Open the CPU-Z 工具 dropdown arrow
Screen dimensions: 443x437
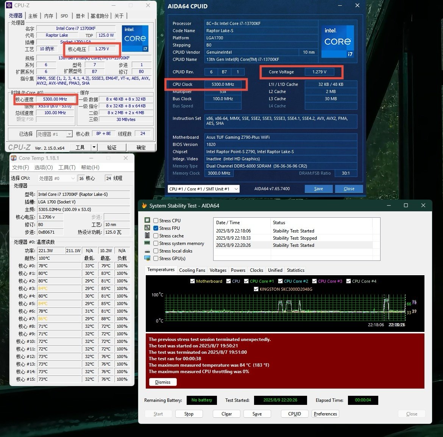coord(94,147)
